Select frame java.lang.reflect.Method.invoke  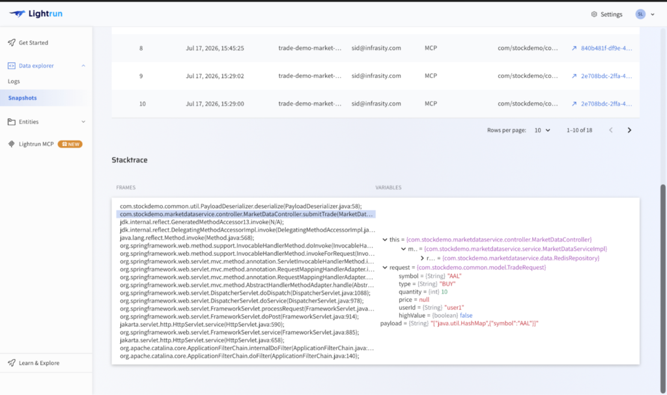click(x=187, y=238)
